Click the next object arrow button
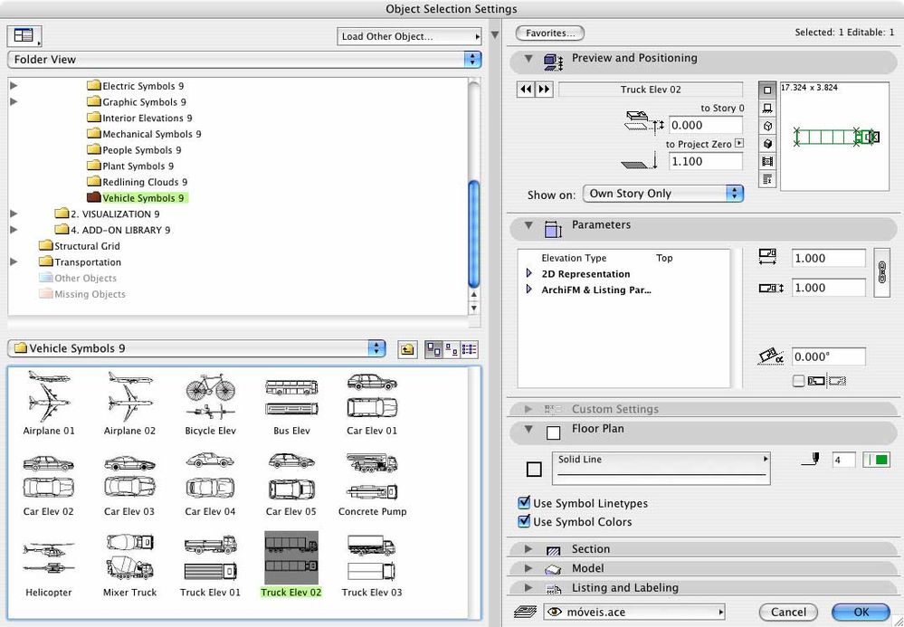Viewport: 904px width, 627px height. click(x=544, y=90)
